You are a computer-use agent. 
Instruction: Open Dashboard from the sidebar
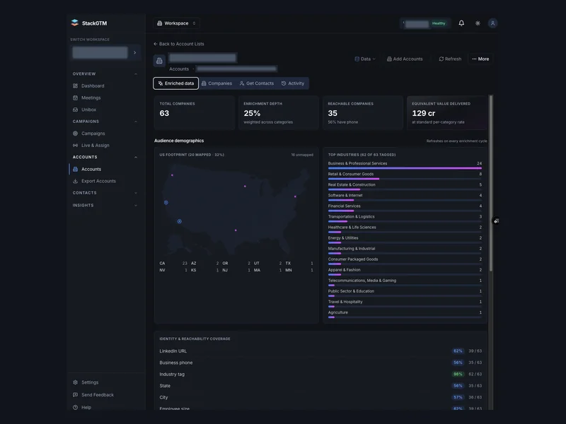coord(93,86)
